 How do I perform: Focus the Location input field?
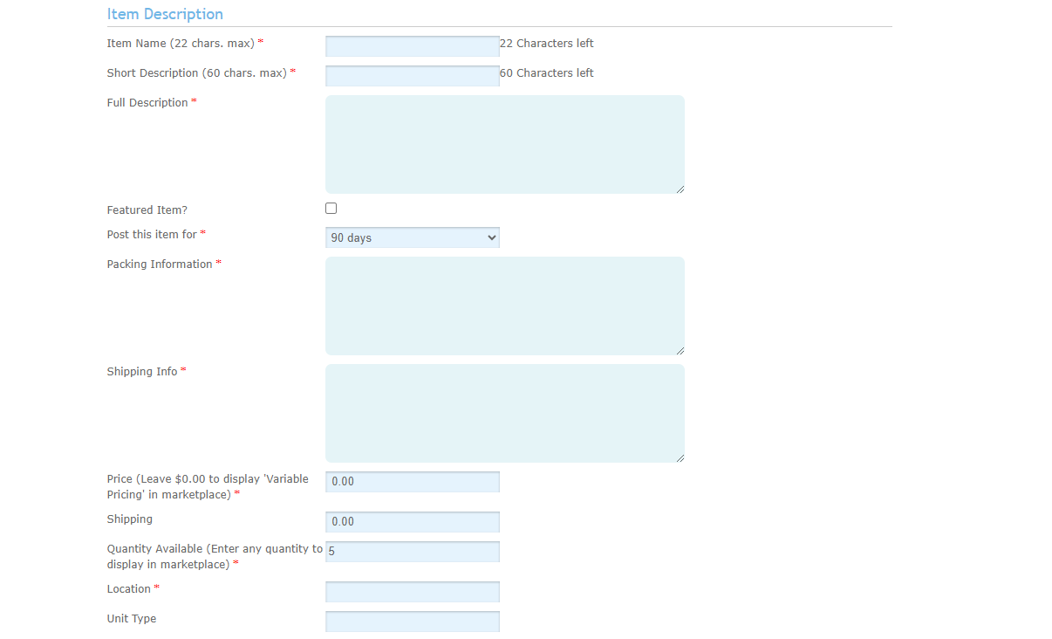(x=412, y=592)
